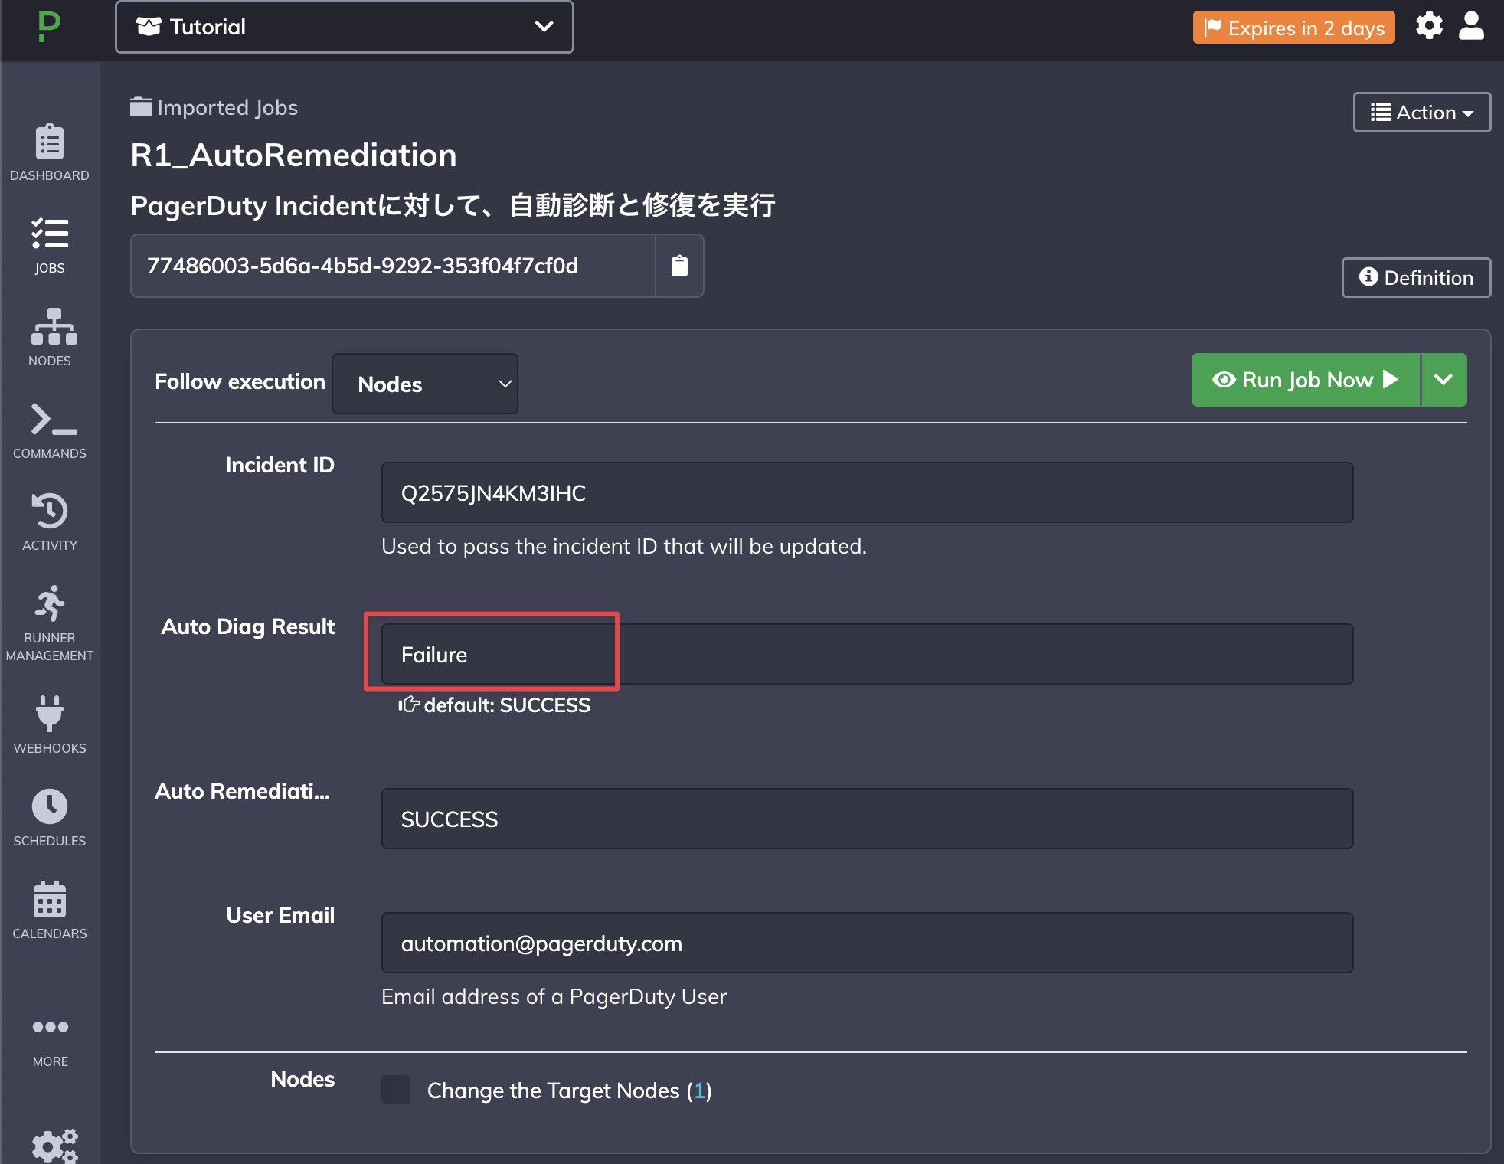1504x1164 pixels.
Task: Click target nodes count link 1
Action: (699, 1090)
